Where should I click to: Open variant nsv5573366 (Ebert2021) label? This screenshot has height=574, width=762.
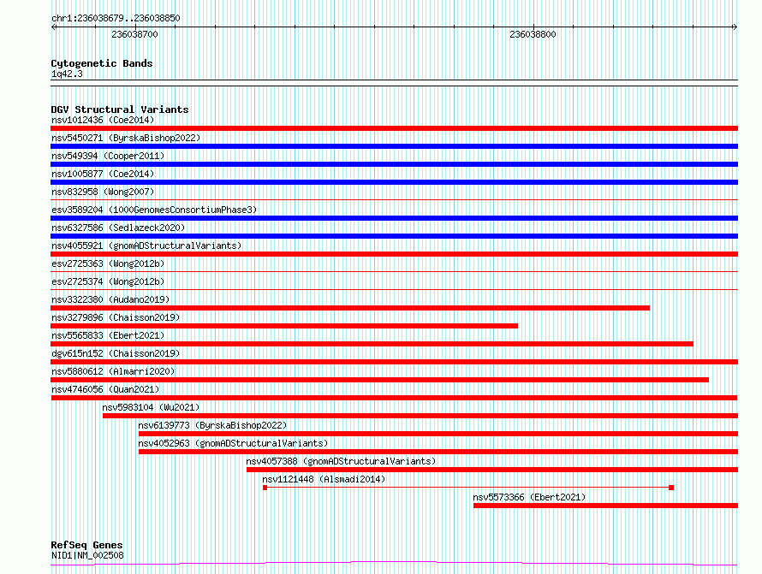[x=529, y=497]
